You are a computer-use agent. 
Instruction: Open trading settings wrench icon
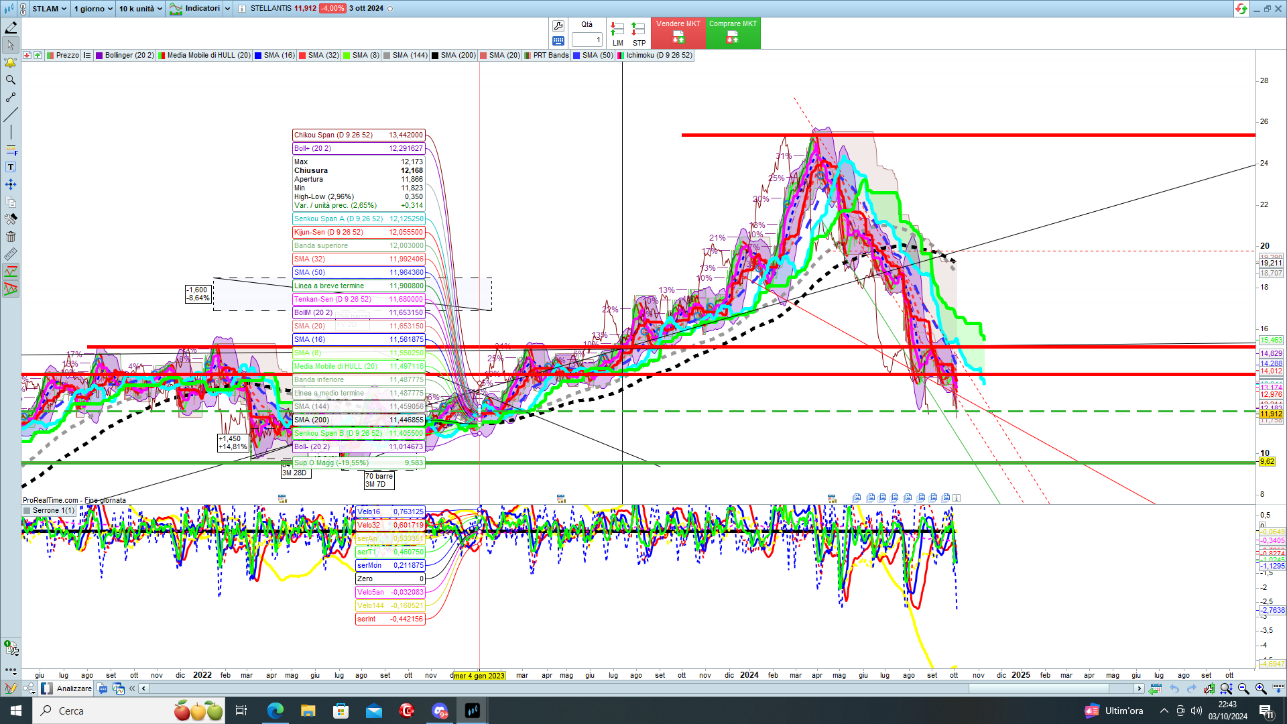(x=558, y=26)
